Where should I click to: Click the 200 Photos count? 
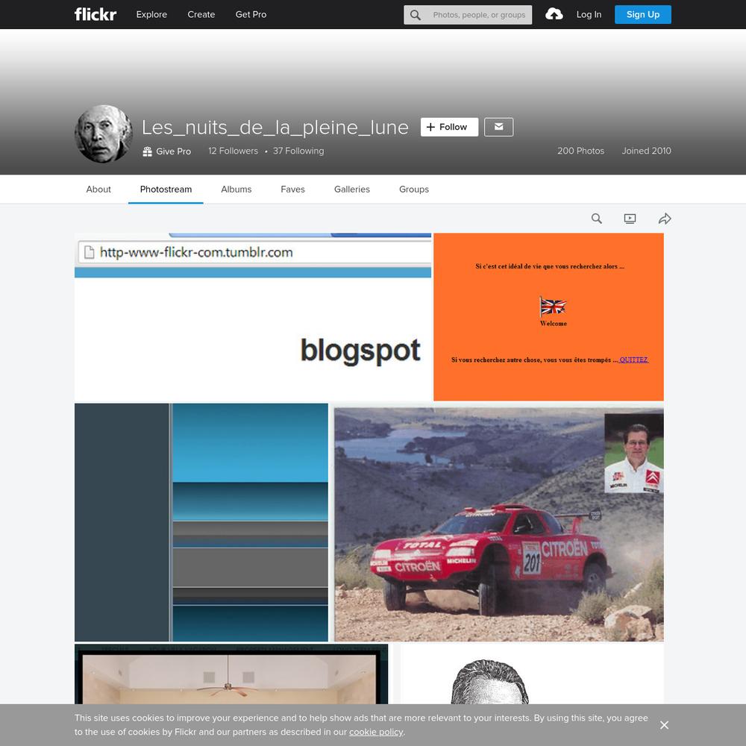pos(581,151)
